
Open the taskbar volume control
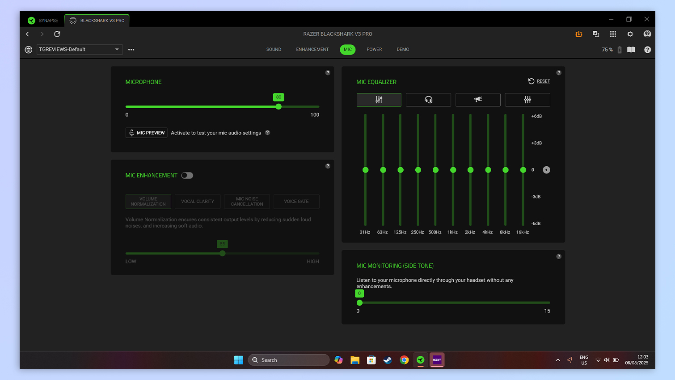coord(607,360)
